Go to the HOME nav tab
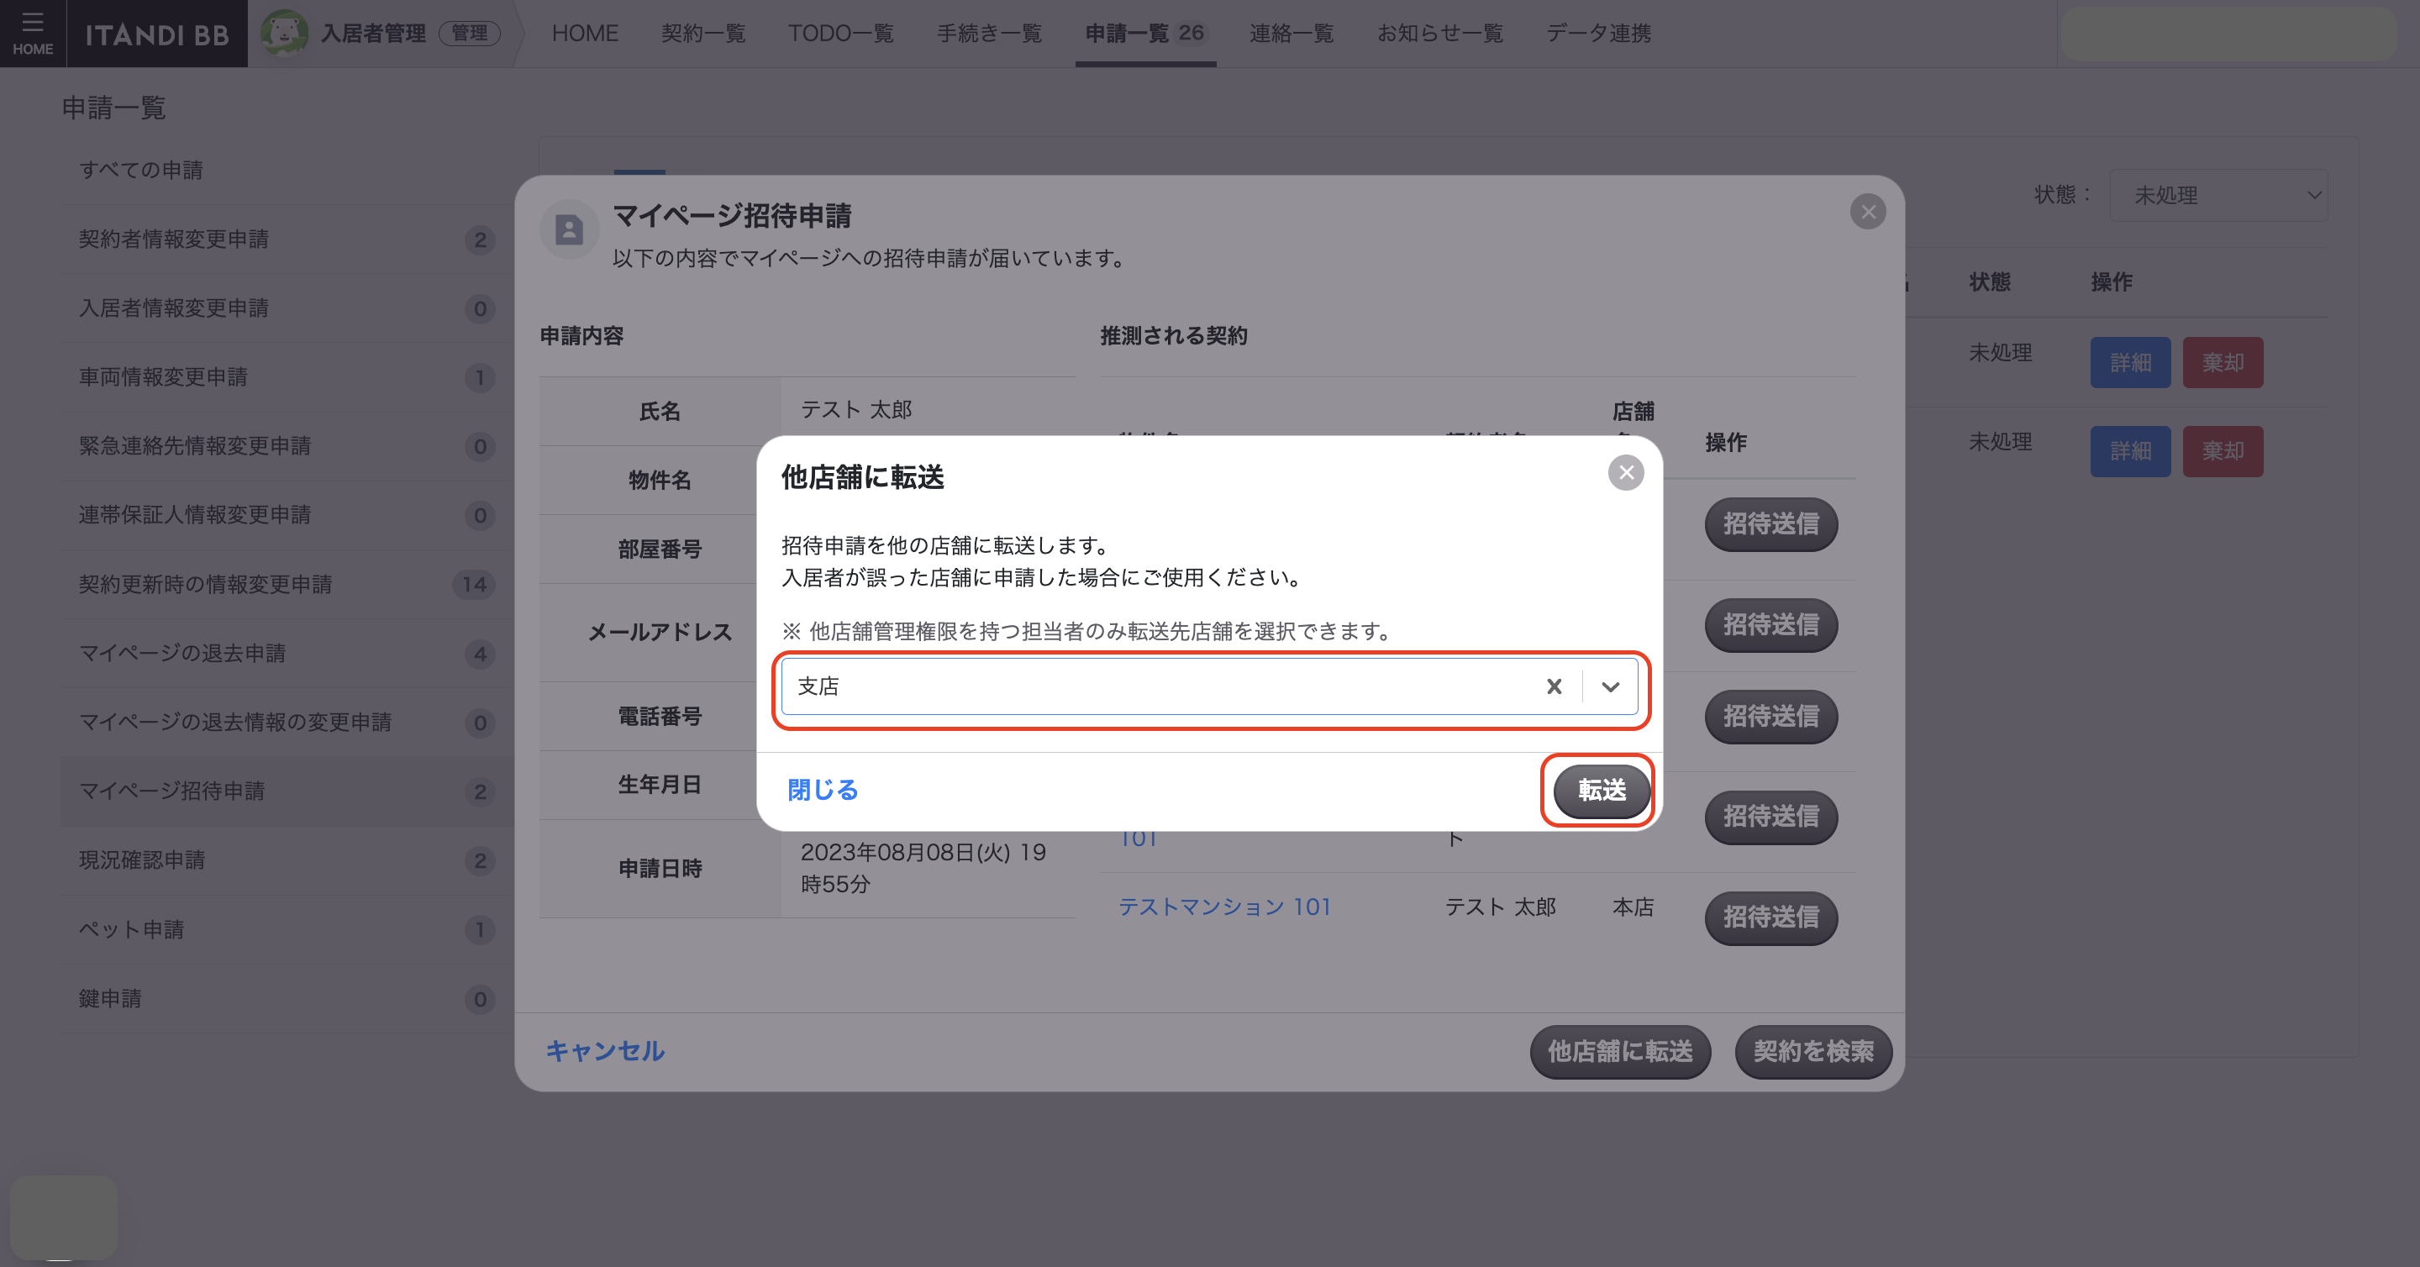 (x=584, y=34)
